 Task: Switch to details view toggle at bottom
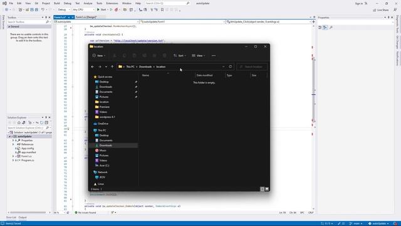pos(262,189)
